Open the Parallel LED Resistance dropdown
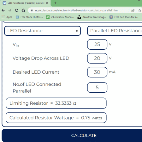The height and width of the screenshot is (142, 142). pyautogui.click(x=115, y=31)
